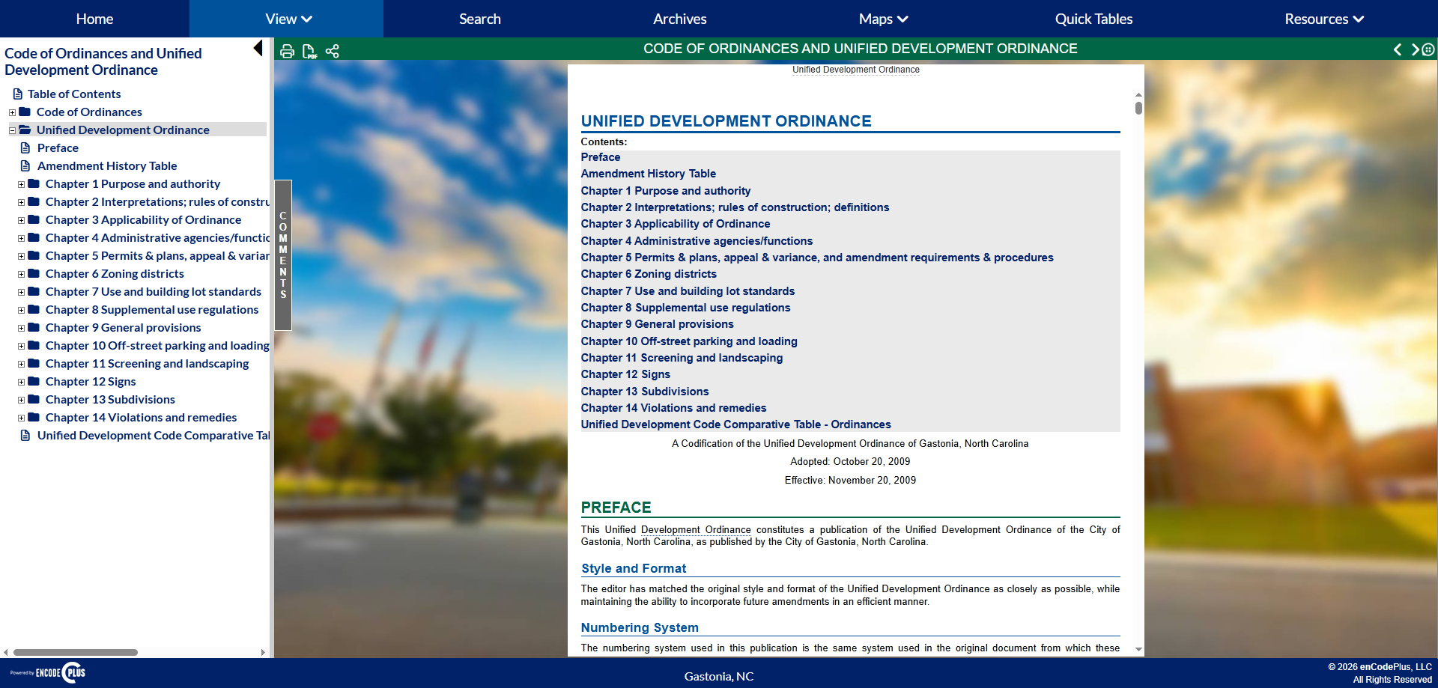Collapse the left navigation panel arrow
The width and height of the screenshot is (1438, 688).
click(x=258, y=49)
